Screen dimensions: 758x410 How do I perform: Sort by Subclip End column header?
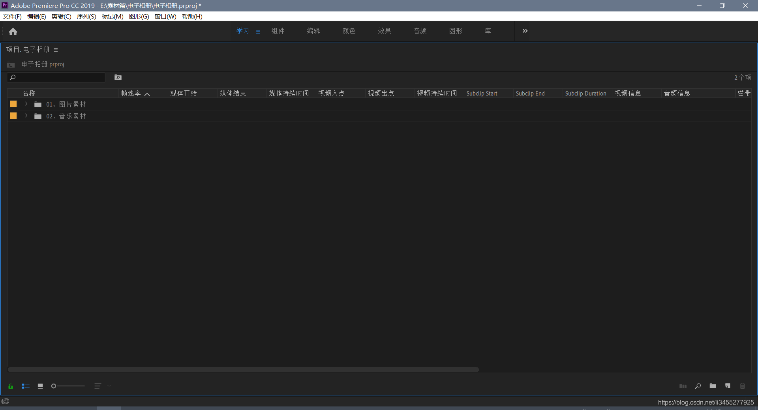[530, 93]
